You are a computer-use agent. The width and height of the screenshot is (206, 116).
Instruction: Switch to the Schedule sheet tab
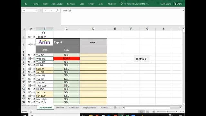point(60,107)
